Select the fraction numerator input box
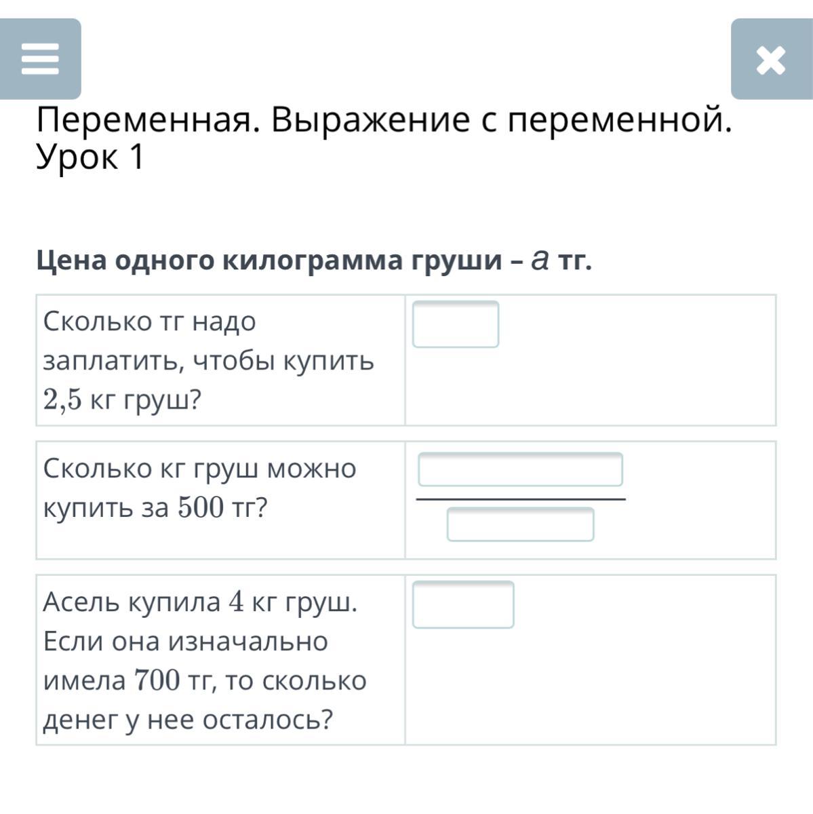The height and width of the screenshot is (814, 813). pyautogui.click(x=520, y=469)
